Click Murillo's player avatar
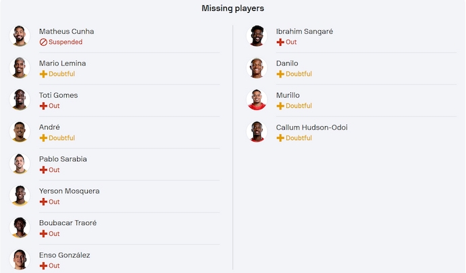 pyautogui.click(x=257, y=100)
